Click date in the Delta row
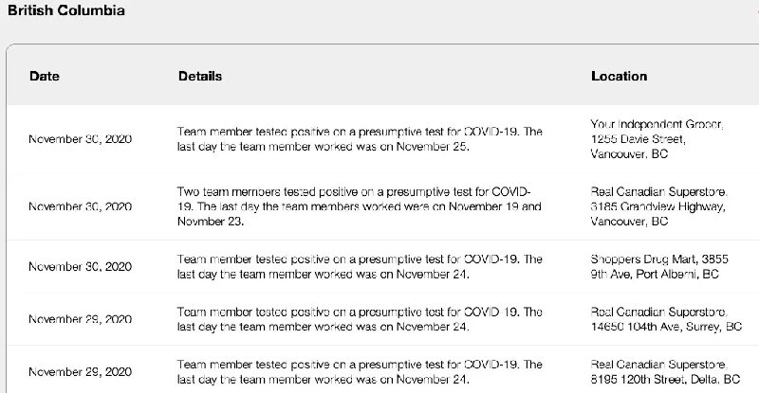This screenshot has height=393, width=759. pos(81,372)
